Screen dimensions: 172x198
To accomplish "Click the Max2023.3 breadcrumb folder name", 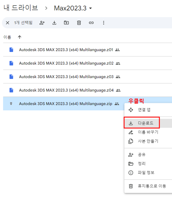I will [x=70, y=8].
